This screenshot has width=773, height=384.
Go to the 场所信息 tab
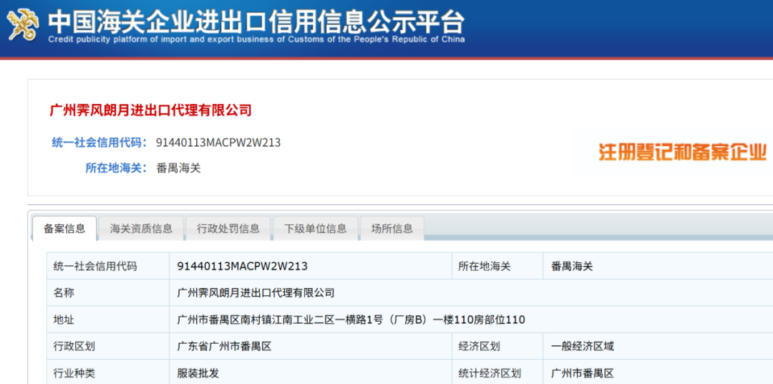tap(392, 229)
